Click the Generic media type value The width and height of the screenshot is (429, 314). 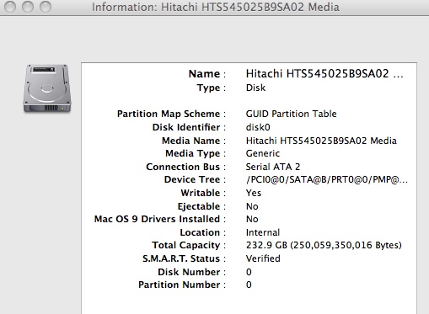263,153
